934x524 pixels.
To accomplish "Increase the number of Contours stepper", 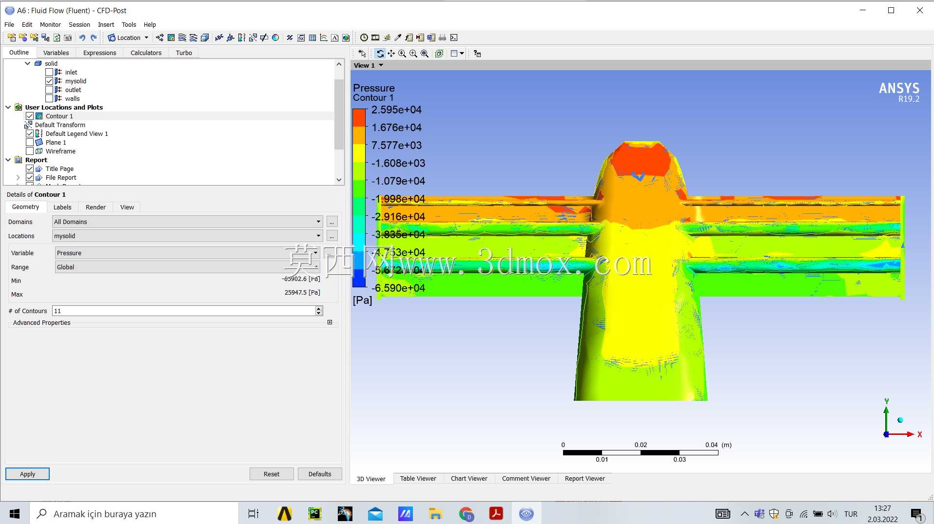I will (319, 308).
